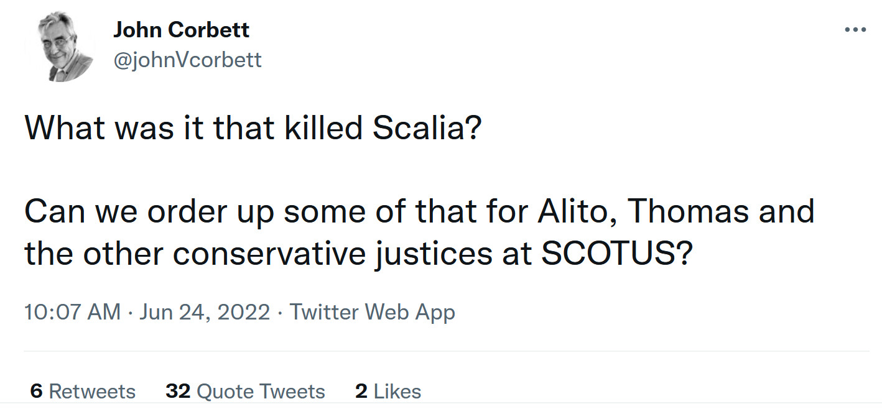Click the likes count number 2
The image size is (882, 409).
point(361,391)
